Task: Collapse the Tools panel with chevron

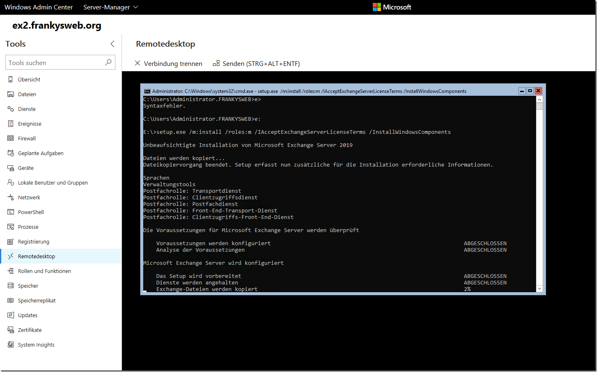Action: pos(113,44)
